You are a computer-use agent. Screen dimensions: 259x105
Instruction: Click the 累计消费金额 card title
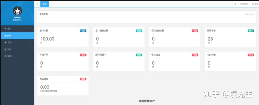pos(102,30)
